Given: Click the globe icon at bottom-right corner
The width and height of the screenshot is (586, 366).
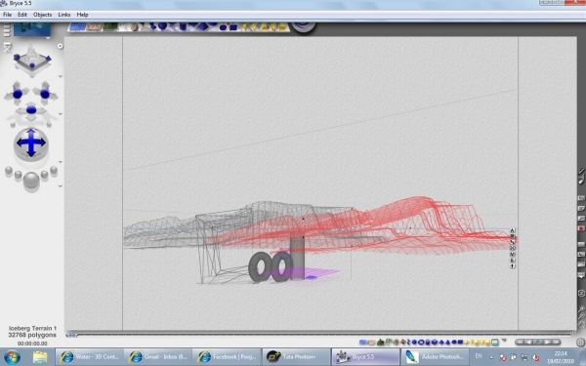Looking at the screenshot, I should point(580,343).
